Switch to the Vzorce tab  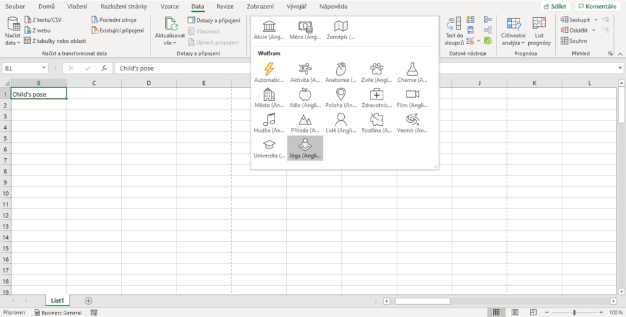(170, 6)
